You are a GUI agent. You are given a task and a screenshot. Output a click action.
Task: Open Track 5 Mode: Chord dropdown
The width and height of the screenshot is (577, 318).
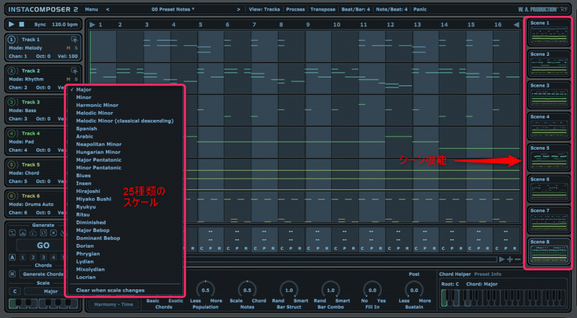pyautogui.click(x=24, y=173)
